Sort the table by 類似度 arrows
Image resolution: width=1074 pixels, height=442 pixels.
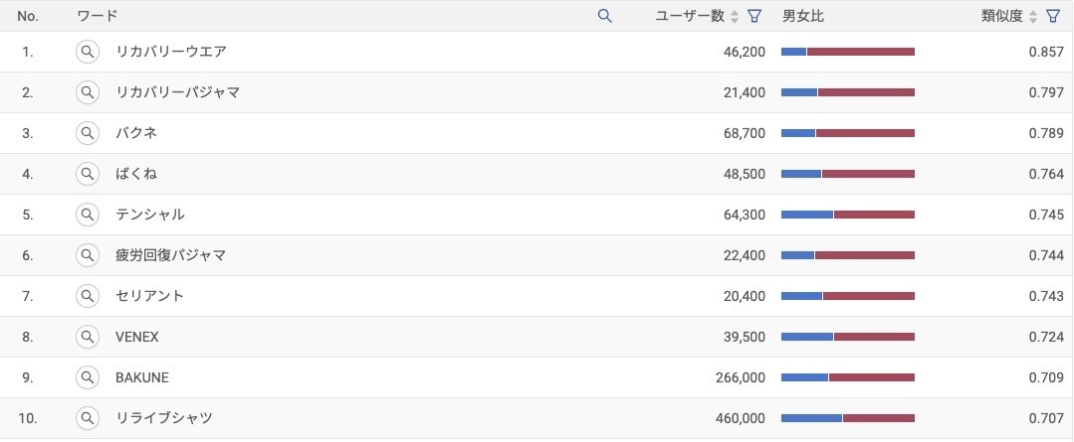tap(1033, 16)
